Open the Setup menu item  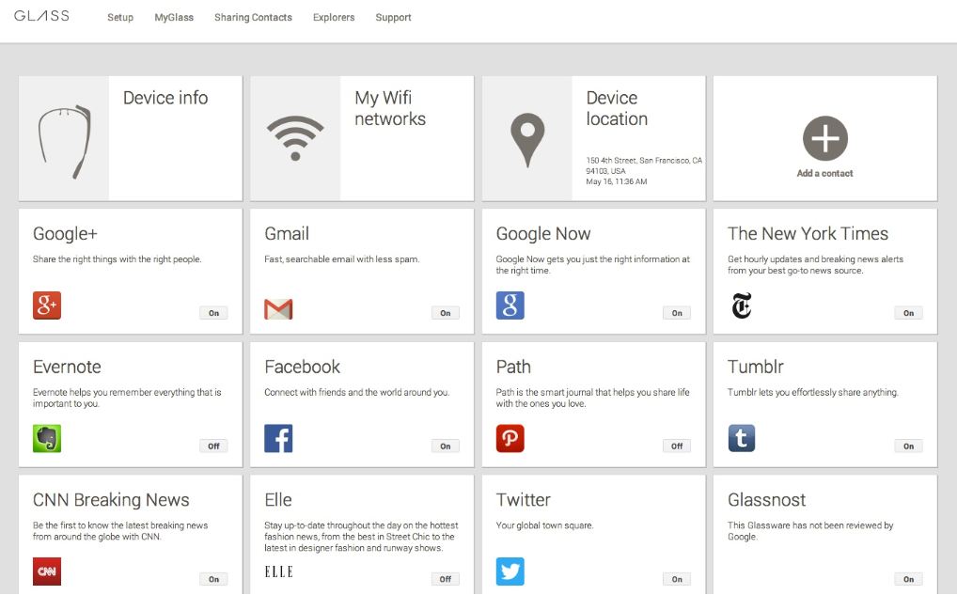pyautogui.click(x=120, y=17)
